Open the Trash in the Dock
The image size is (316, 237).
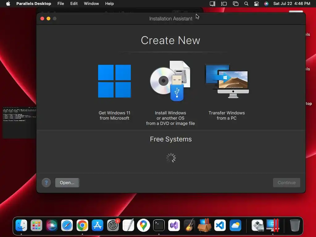click(295, 225)
